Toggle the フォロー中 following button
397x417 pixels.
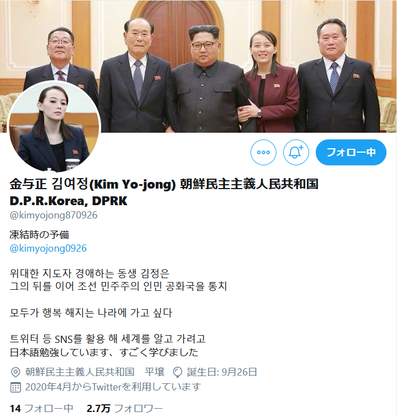coord(351,153)
